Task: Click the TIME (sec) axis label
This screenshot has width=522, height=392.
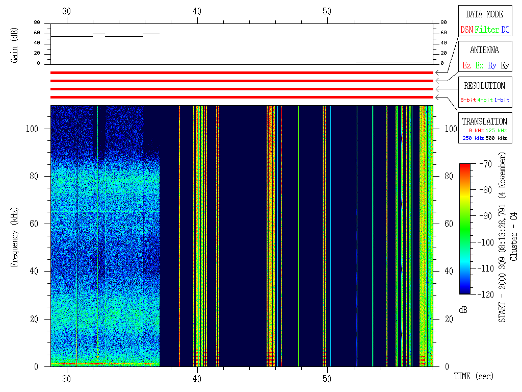Action: tap(474, 377)
